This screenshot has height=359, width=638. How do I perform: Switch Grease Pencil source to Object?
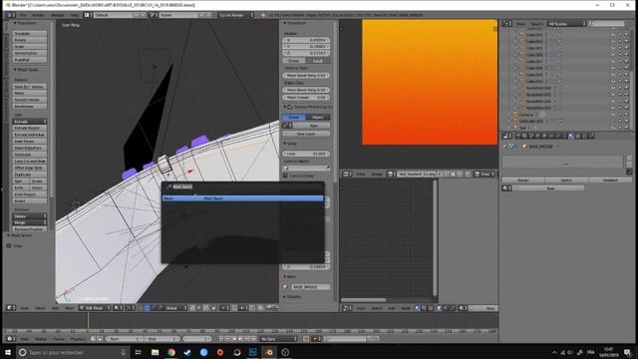tap(318, 118)
